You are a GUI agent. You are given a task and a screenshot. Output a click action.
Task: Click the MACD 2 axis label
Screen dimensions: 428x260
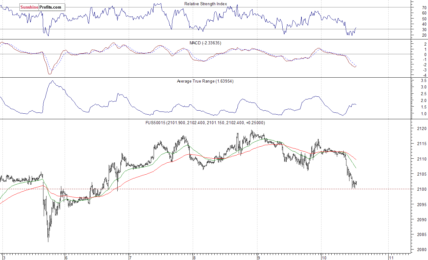(425, 44)
